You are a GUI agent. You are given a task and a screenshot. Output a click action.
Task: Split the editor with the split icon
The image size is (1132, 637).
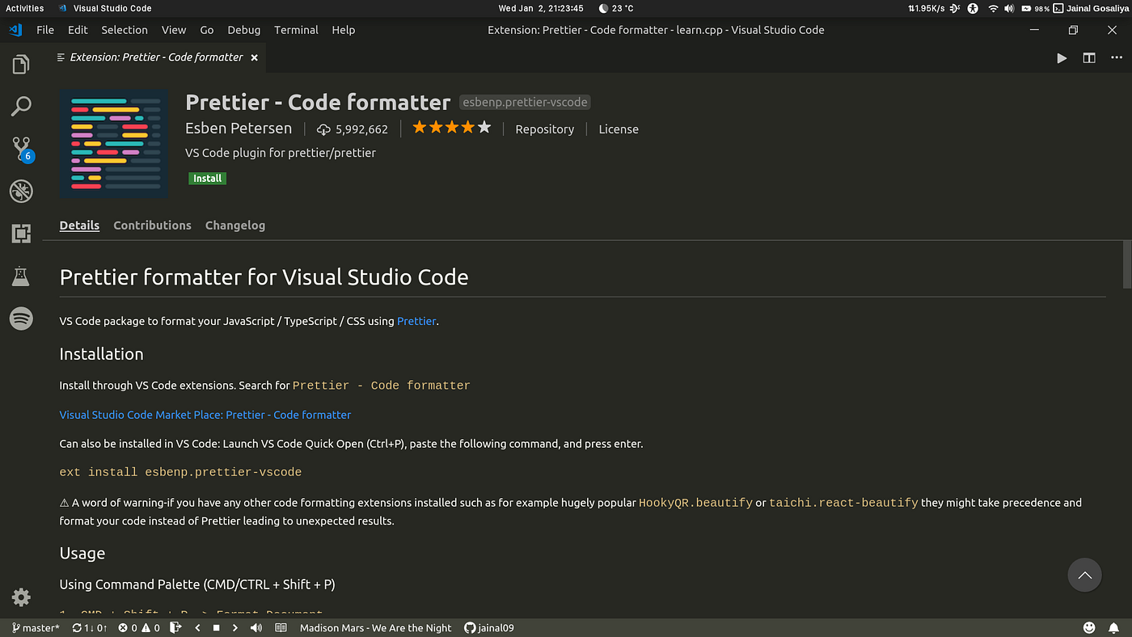click(1089, 57)
